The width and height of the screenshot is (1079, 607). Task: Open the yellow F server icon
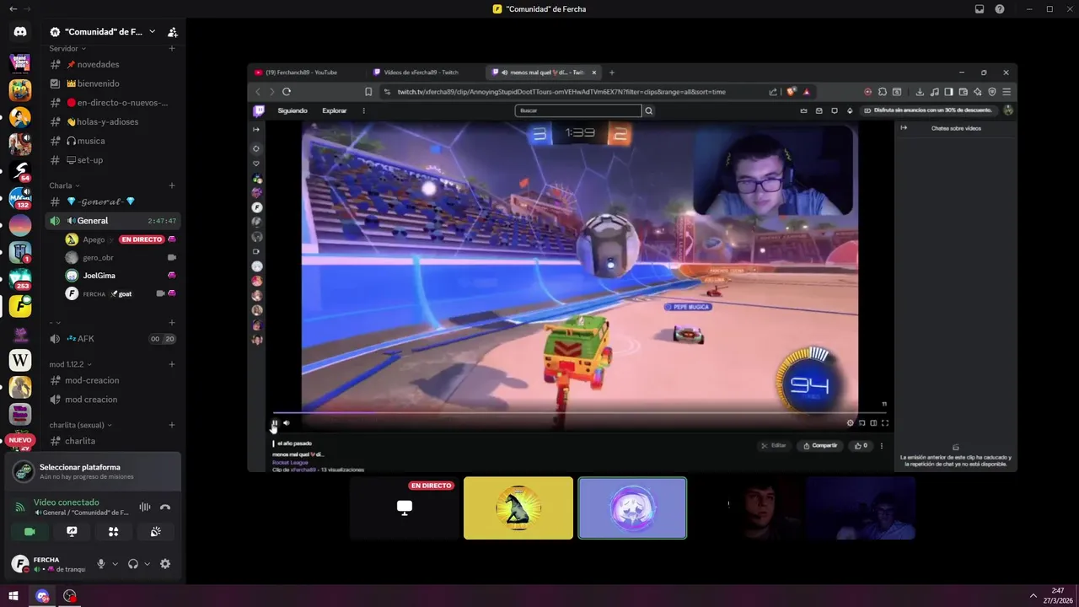20,306
